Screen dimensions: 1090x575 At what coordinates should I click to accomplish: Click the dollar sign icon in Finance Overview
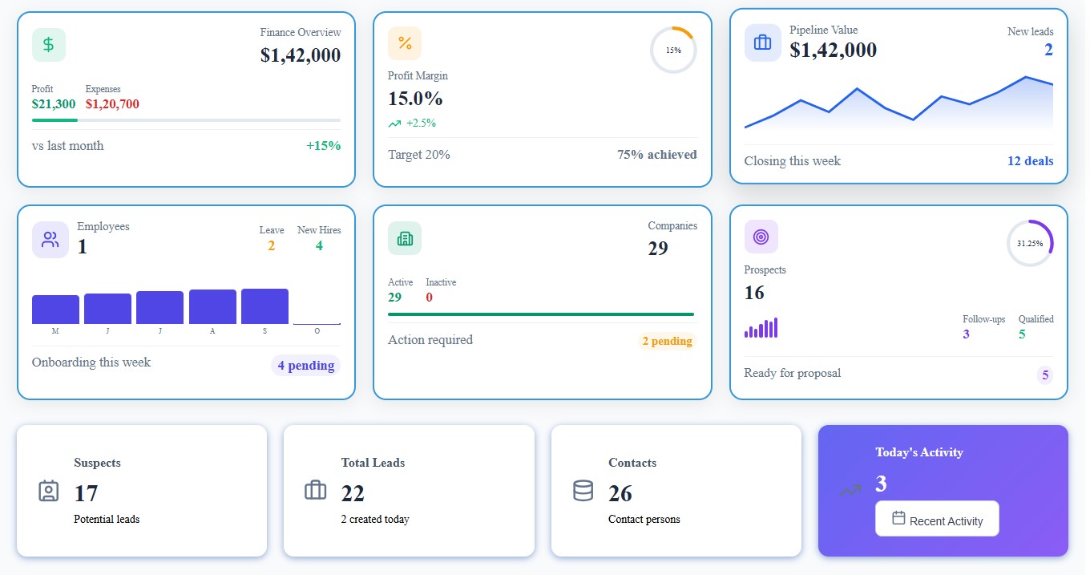[x=49, y=45]
